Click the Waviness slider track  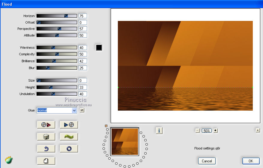pyautogui.click(x=57, y=48)
